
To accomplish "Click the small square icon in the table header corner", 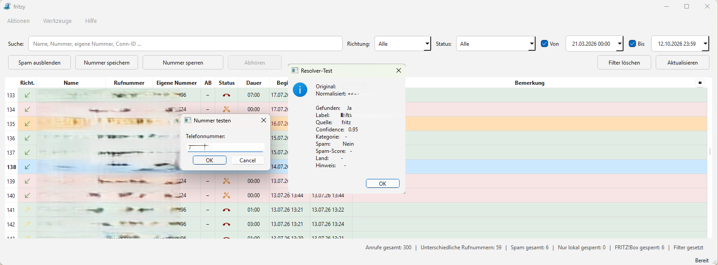I will tap(700, 83).
